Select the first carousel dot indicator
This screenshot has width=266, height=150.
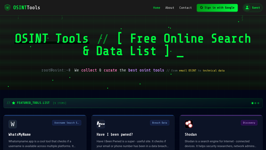(252, 103)
